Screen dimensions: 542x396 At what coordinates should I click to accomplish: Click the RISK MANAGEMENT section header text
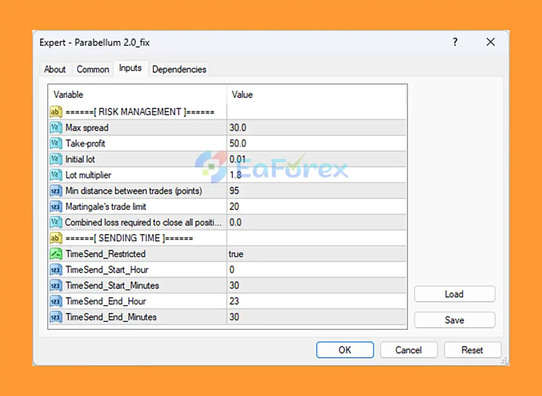(x=140, y=112)
